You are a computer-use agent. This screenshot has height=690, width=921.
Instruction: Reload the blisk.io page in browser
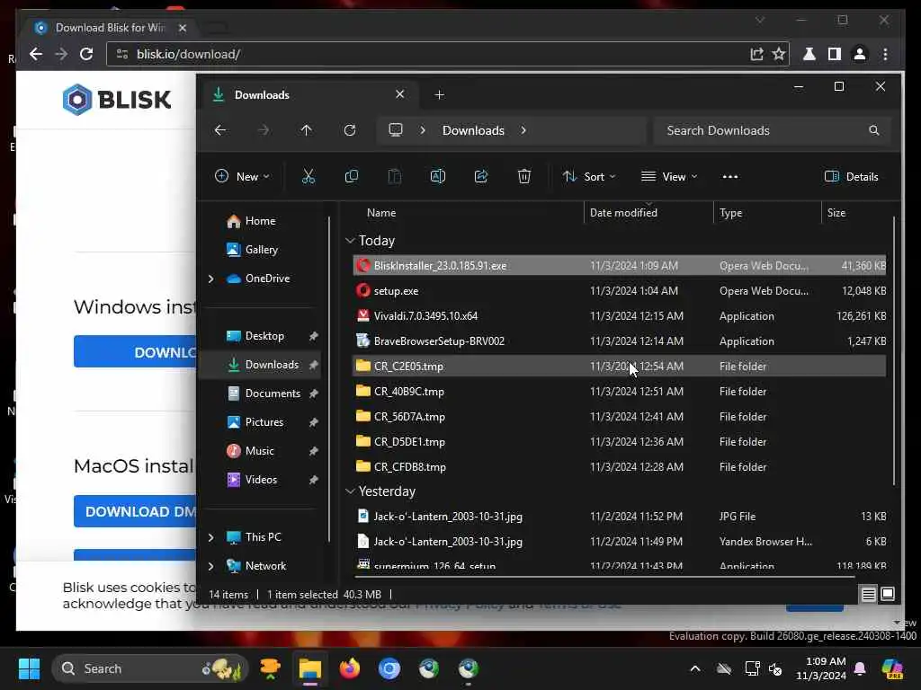click(x=86, y=54)
